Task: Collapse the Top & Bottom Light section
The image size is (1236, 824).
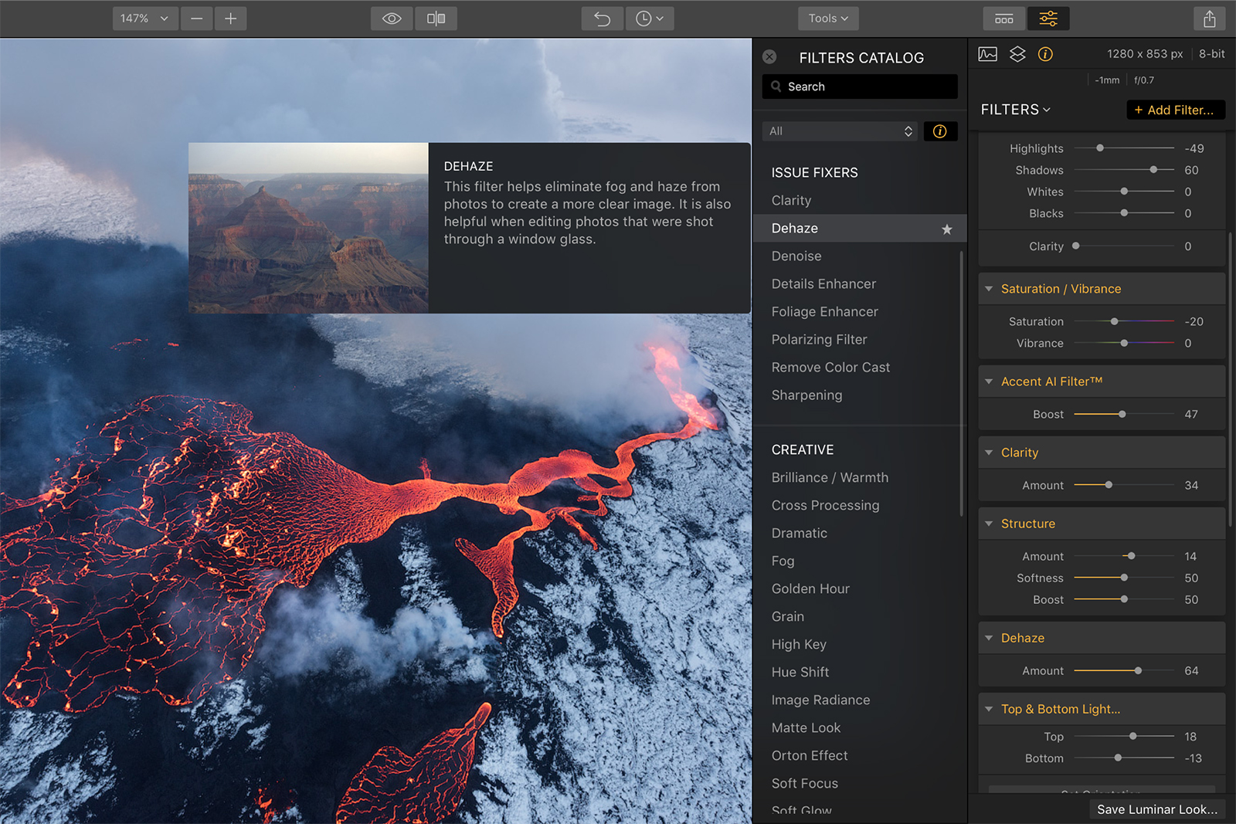Action: click(989, 709)
